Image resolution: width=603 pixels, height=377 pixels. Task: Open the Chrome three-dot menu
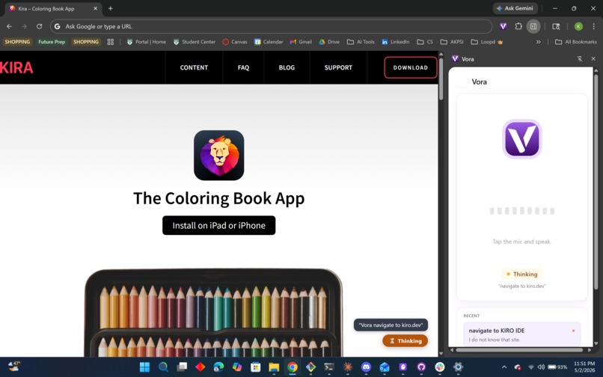(x=594, y=26)
